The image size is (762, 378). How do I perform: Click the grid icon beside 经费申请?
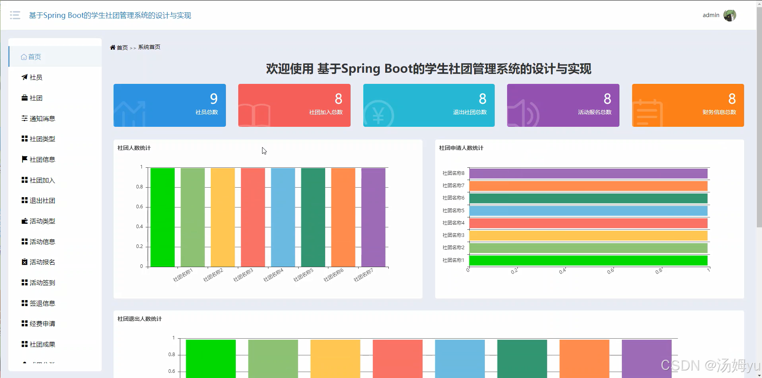(x=25, y=324)
